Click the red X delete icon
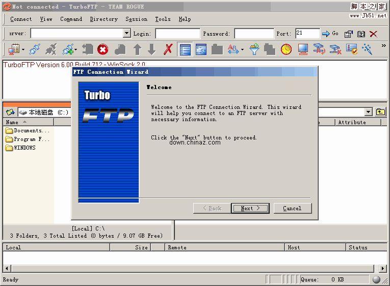Image resolution: width=390 pixels, height=286 pixels. coord(168,49)
